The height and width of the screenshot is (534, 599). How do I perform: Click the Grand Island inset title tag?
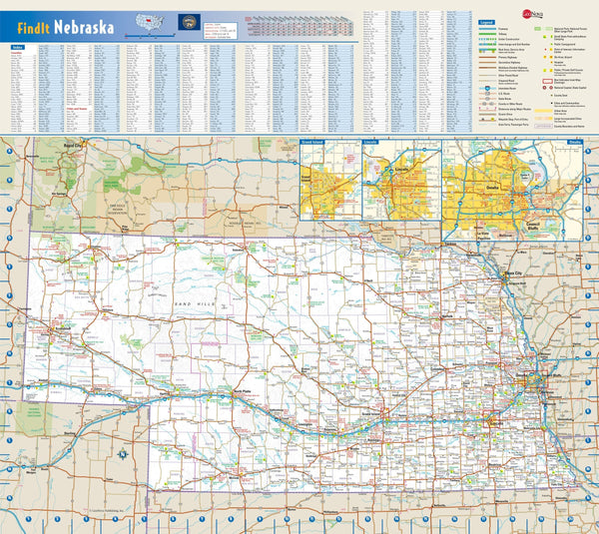pos(312,142)
